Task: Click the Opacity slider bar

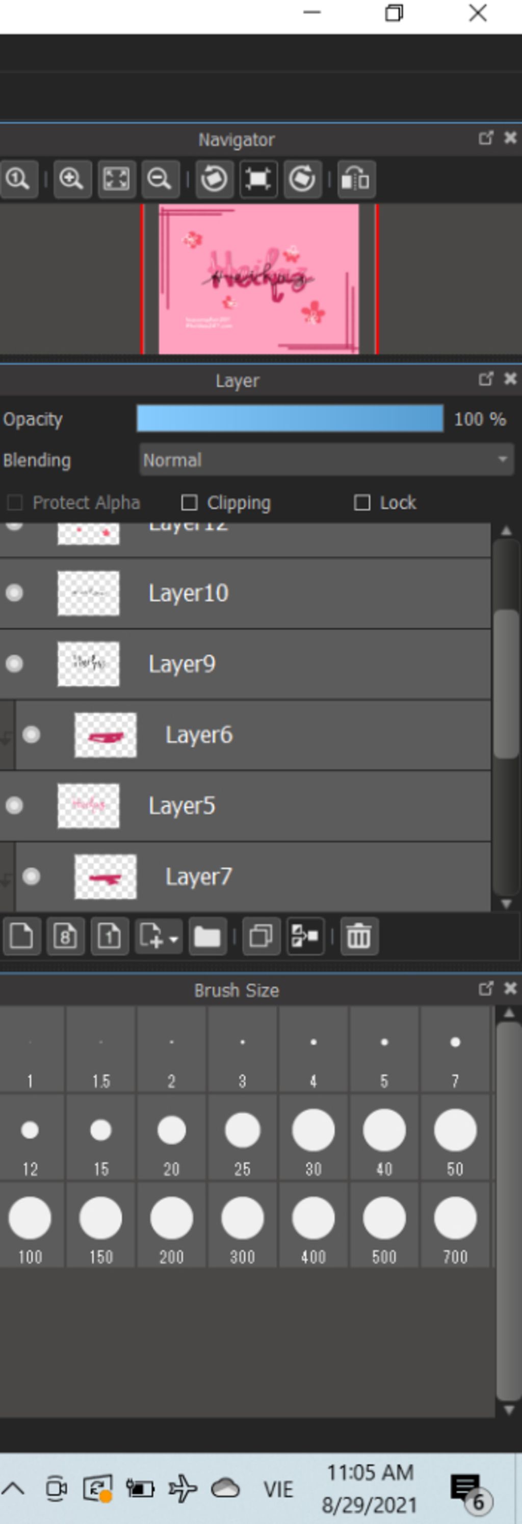Action: coord(290,419)
